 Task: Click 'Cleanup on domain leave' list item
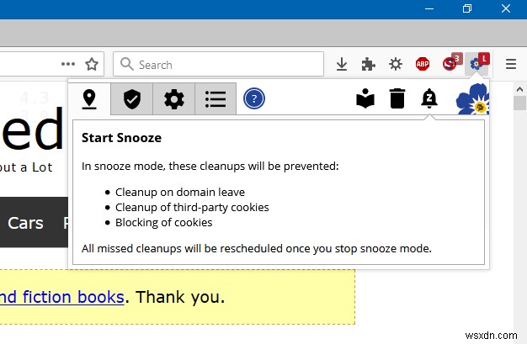click(x=180, y=192)
